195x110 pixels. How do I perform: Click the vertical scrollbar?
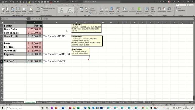[194, 60]
